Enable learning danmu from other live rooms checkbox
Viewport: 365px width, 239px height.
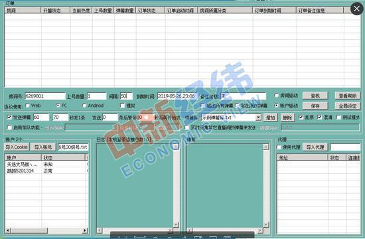tap(186, 127)
